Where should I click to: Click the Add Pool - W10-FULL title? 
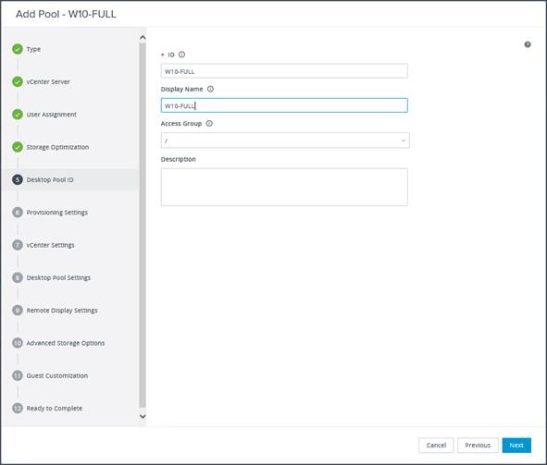(x=66, y=14)
